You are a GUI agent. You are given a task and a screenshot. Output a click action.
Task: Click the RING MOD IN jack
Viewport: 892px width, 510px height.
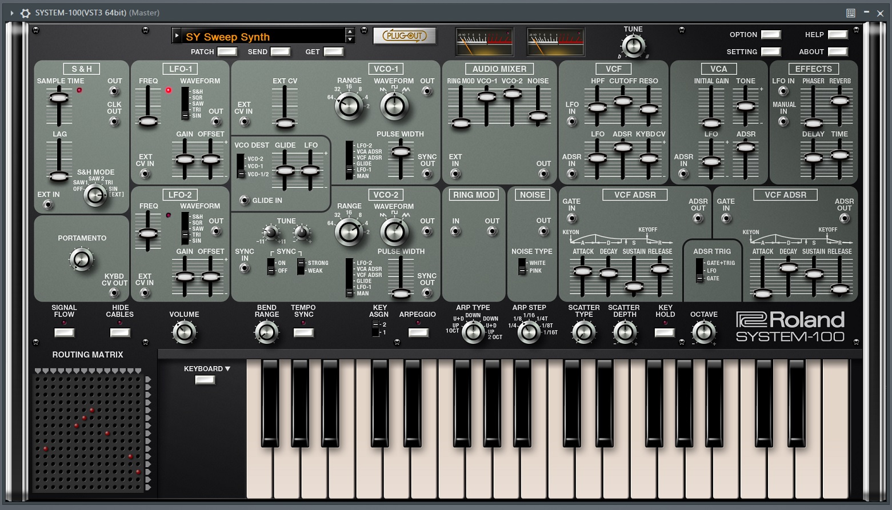point(455,231)
